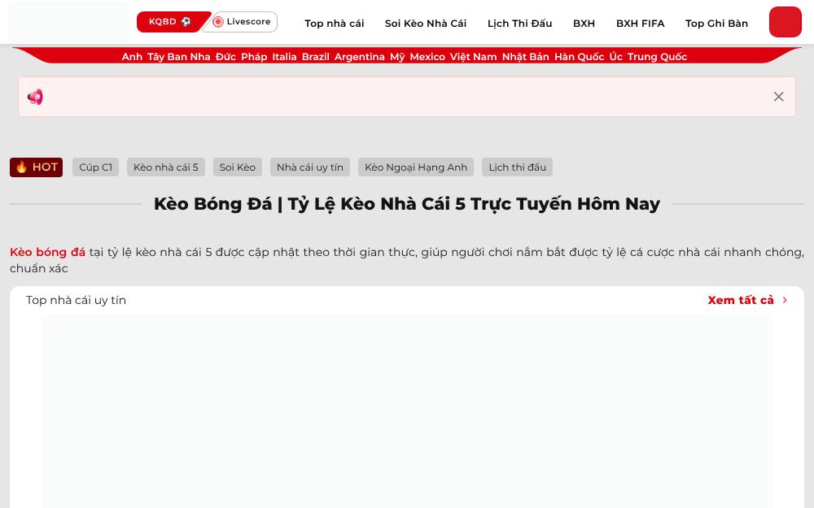The image size is (814, 508).
Task: Select Mỹ in the country bar
Action: 398,57
